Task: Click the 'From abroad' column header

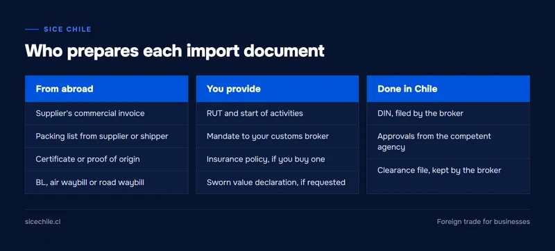Action: tap(107, 89)
